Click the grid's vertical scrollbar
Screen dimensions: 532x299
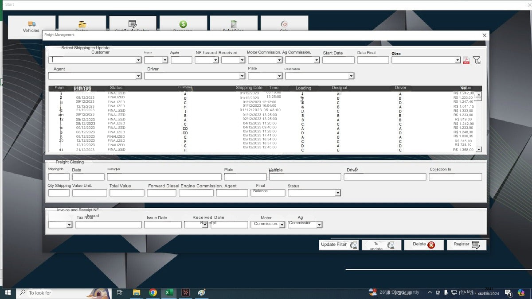479,120
